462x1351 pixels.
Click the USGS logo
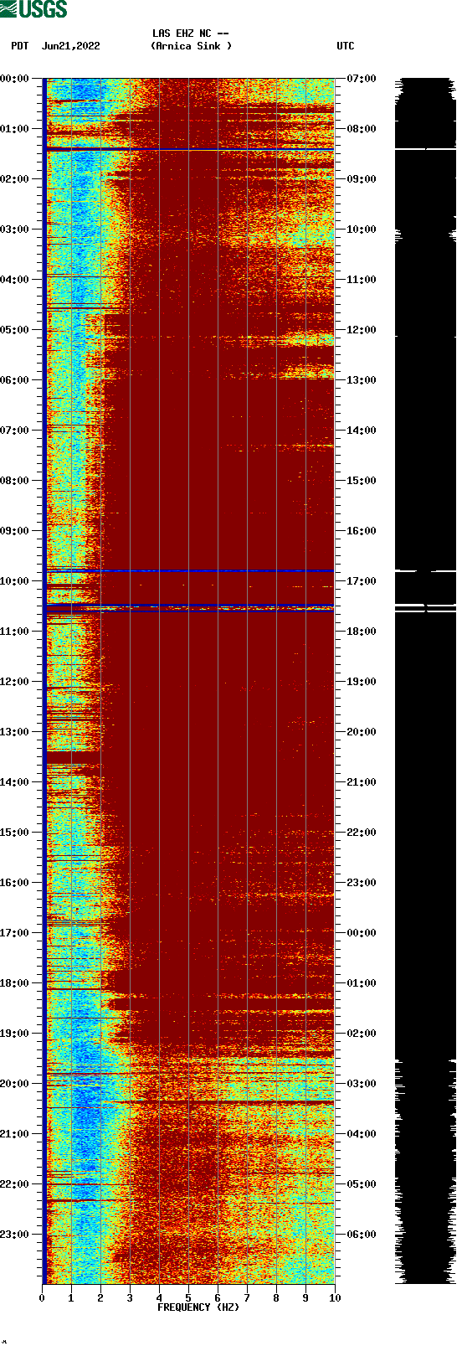[33, 9]
